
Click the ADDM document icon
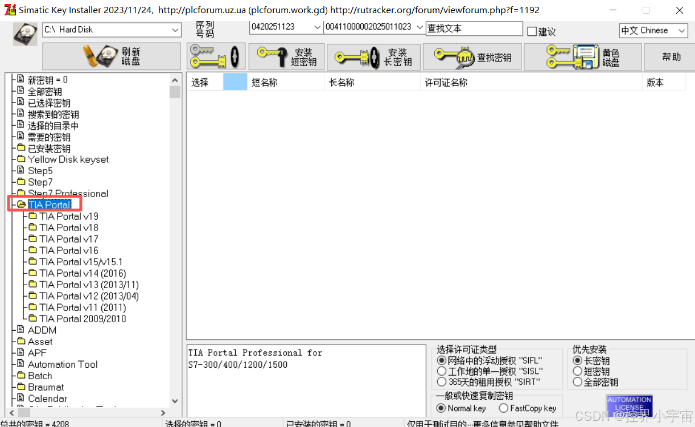point(21,330)
